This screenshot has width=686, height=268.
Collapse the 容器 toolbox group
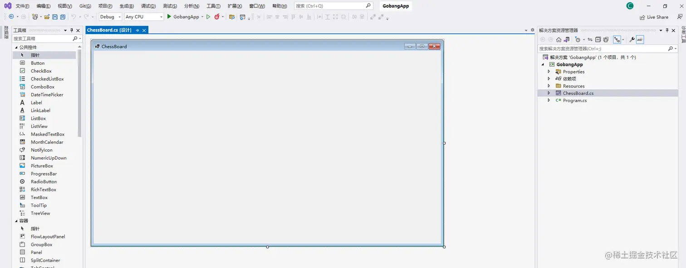point(16,221)
